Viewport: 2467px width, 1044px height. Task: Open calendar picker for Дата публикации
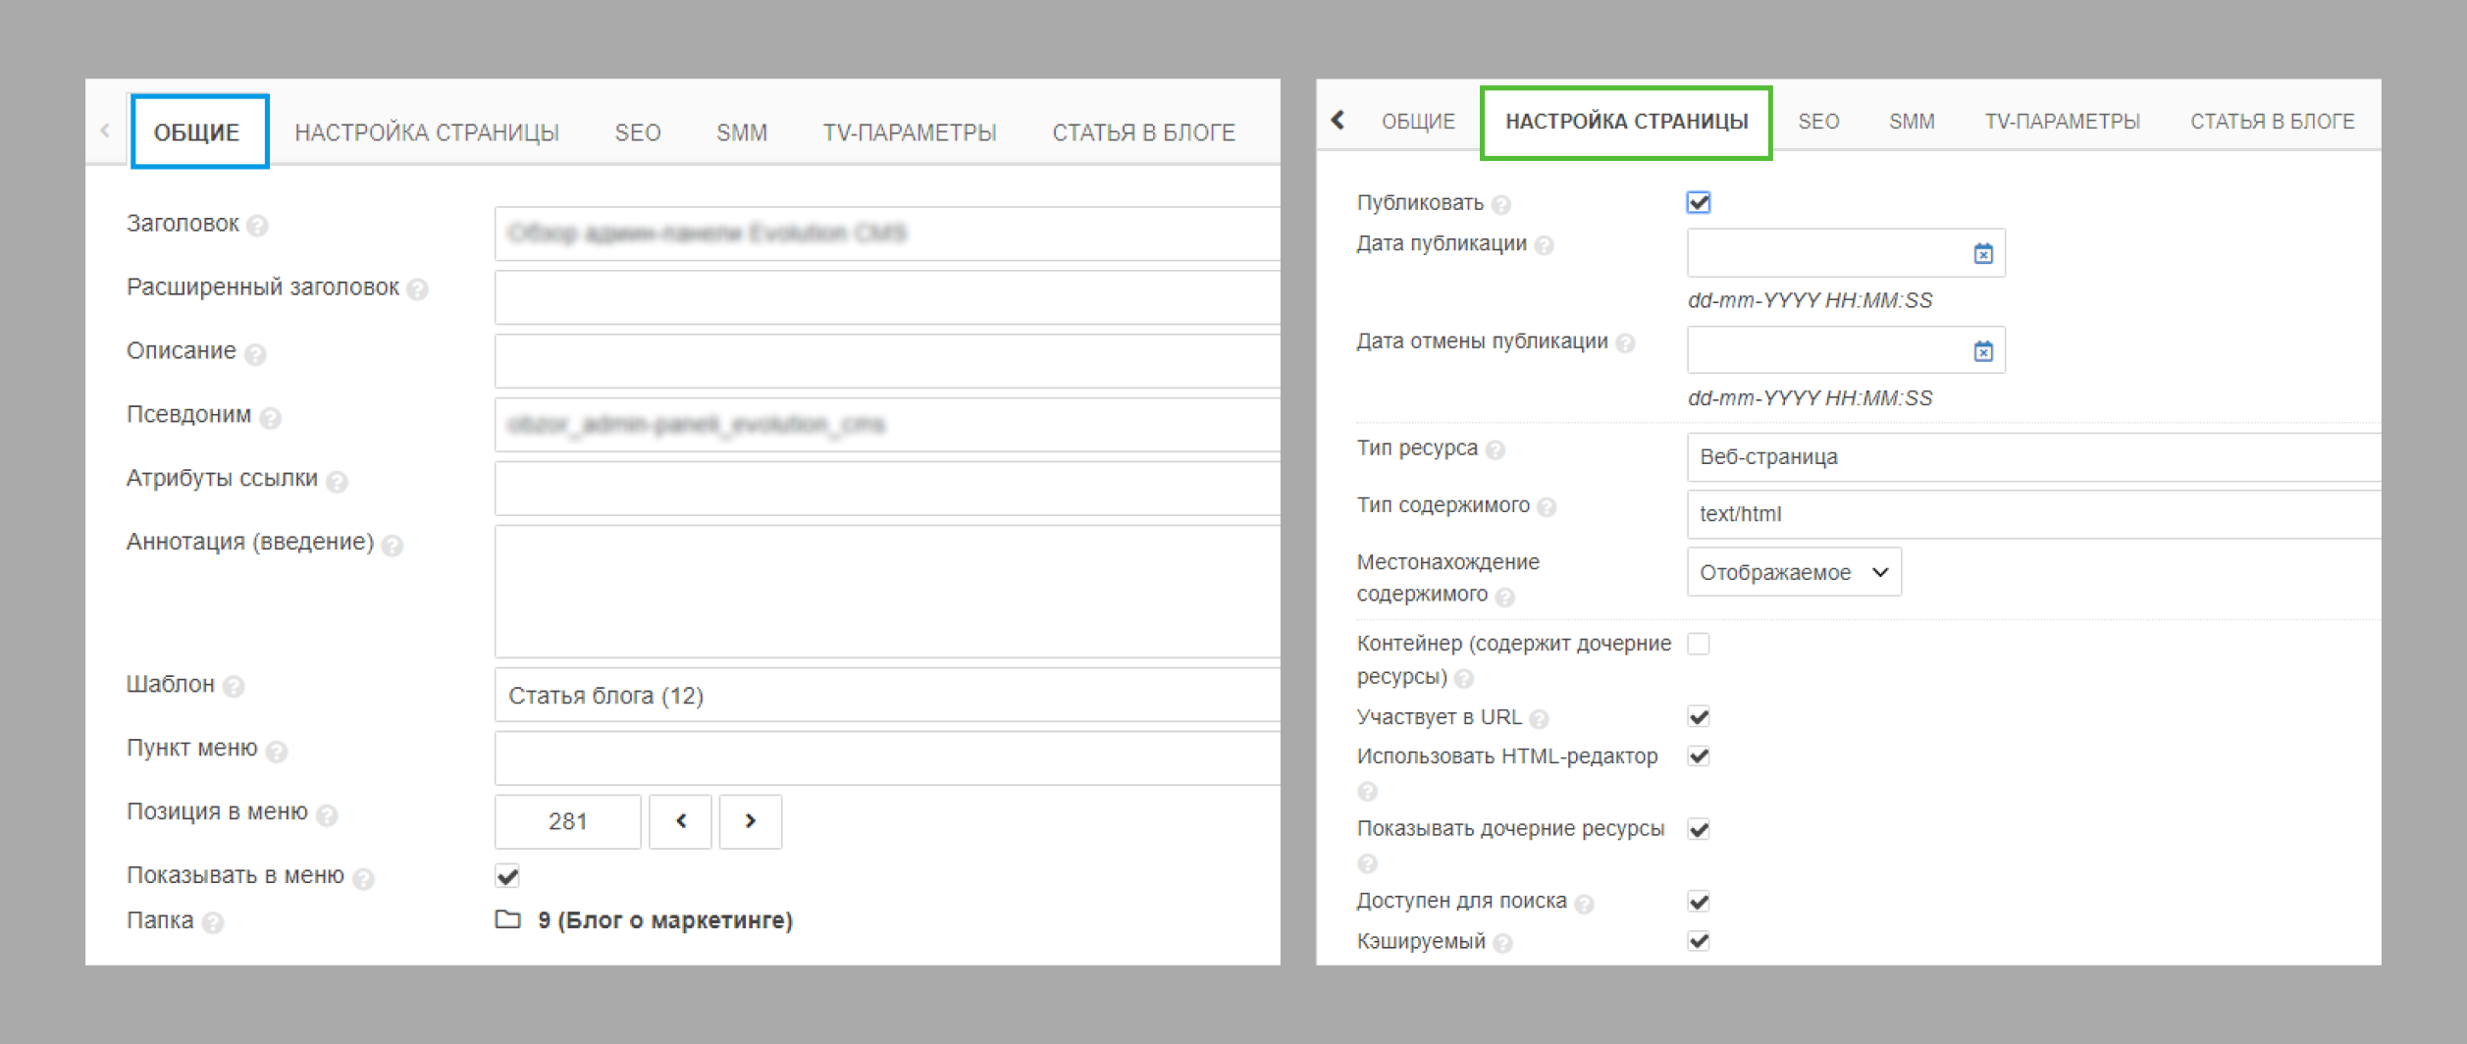(x=1982, y=254)
